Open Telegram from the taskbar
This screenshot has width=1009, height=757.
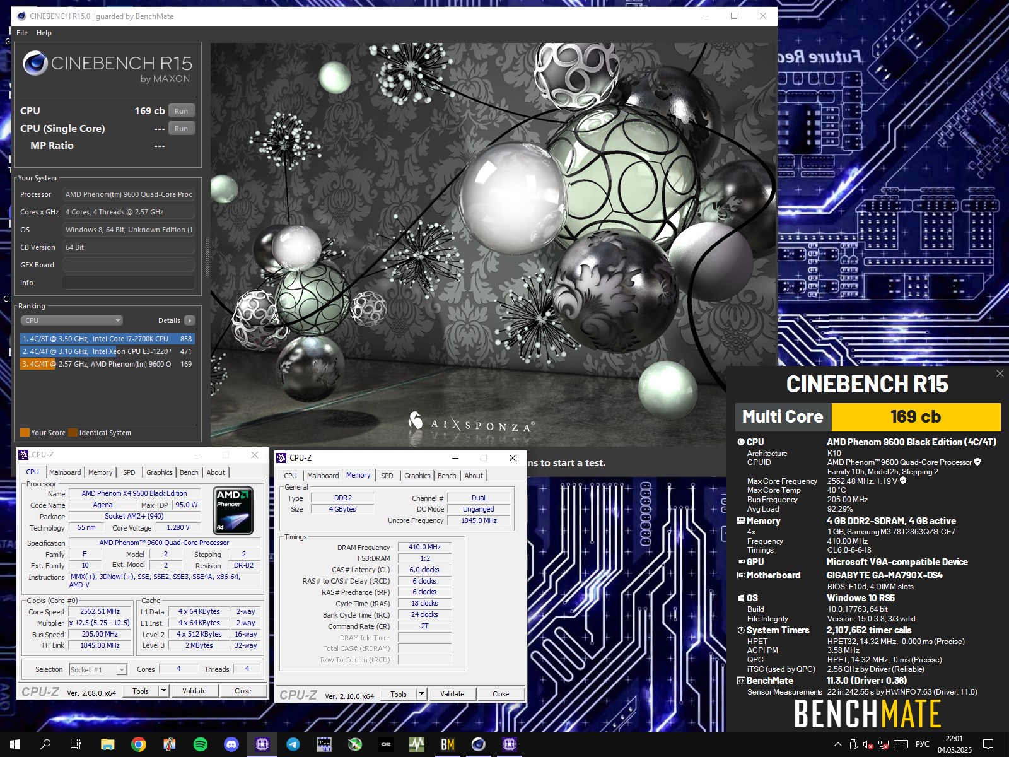coord(293,744)
